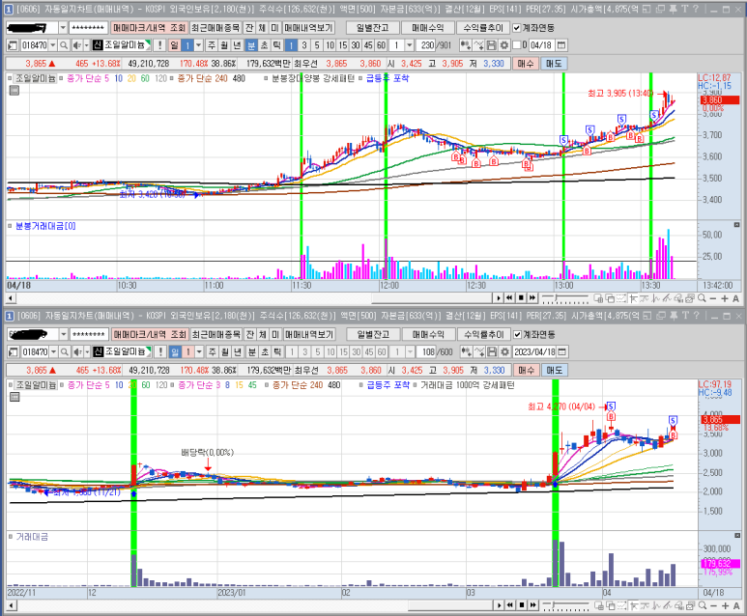This screenshot has height=616, width=747.
Task: Toggle 계좌연동 checkbox in top window
Action: (516, 28)
